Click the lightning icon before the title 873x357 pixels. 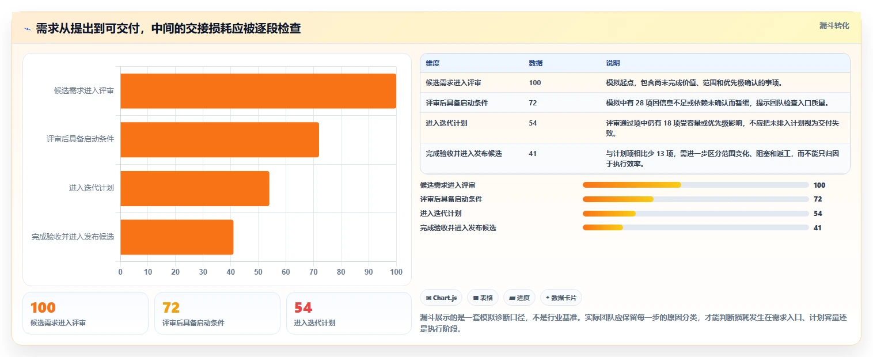click(28, 29)
